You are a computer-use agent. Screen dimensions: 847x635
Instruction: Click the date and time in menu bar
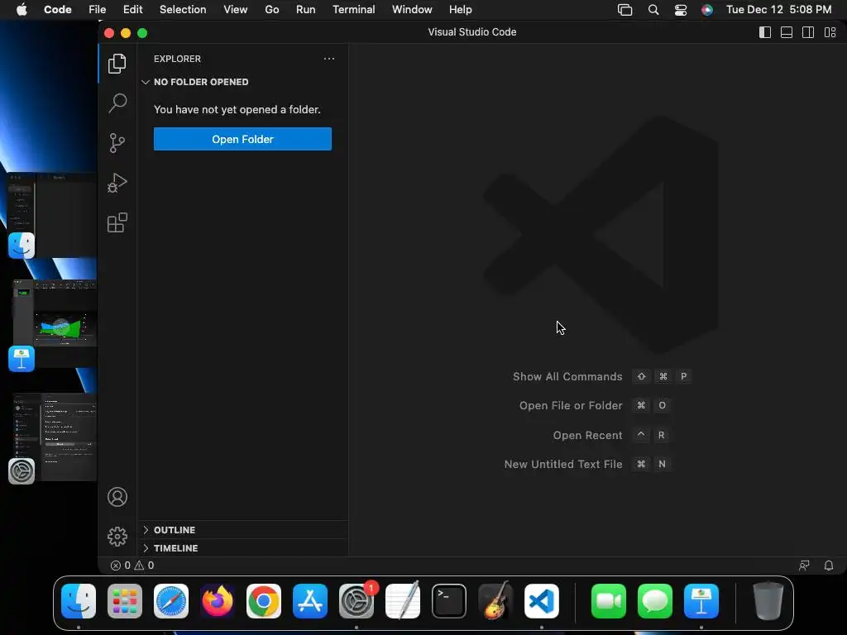click(x=779, y=10)
